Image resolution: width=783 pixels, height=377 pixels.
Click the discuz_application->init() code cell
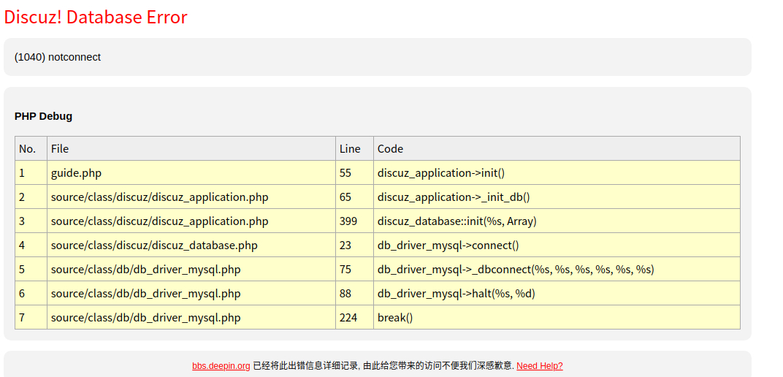click(x=557, y=172)
